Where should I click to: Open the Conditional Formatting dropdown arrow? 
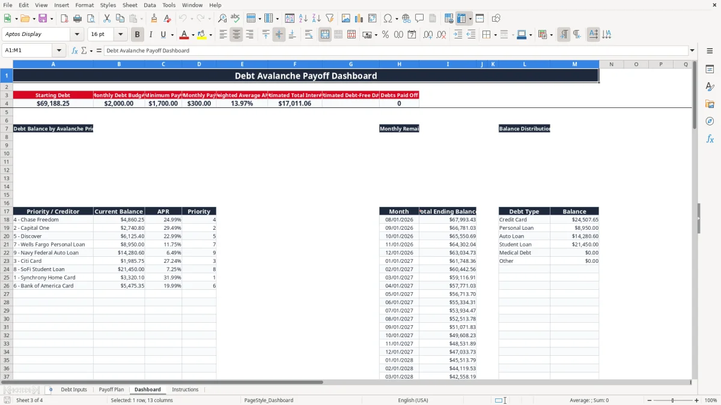551,35
